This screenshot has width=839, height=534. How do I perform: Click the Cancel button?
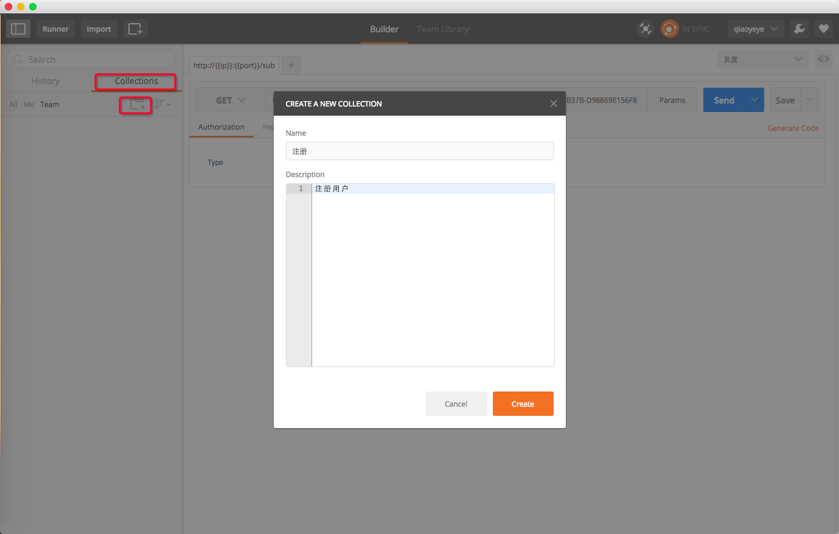point(456,404)
